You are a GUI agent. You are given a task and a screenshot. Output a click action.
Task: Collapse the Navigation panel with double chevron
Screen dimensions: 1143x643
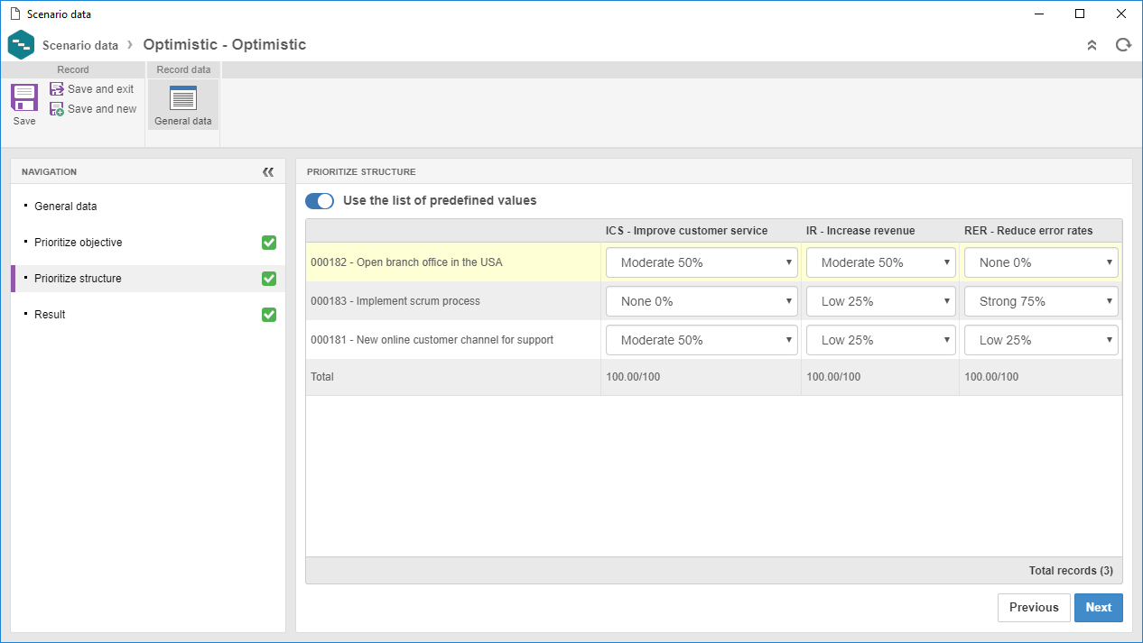pyautogui.click(x=268, y=171)
